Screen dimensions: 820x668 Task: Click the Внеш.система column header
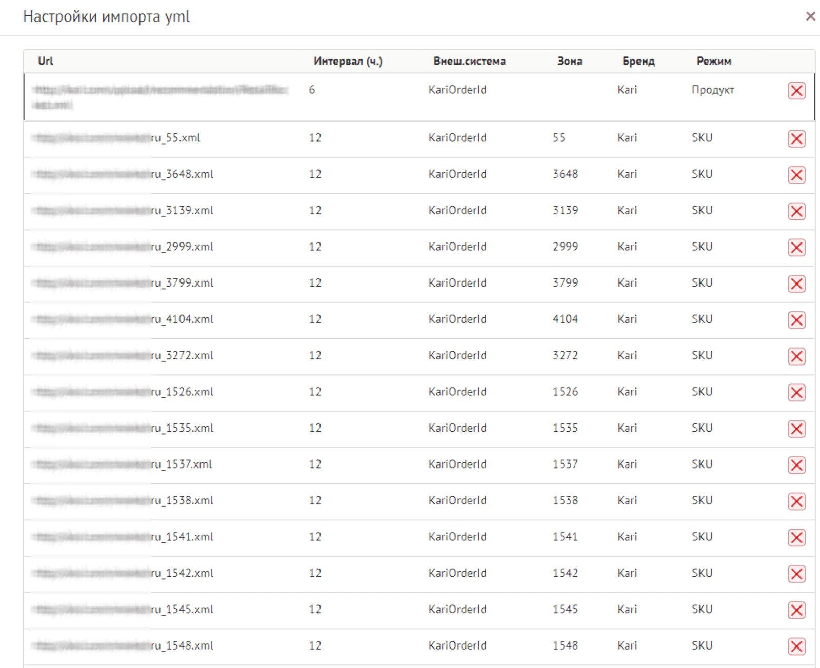tap(469, 61)
